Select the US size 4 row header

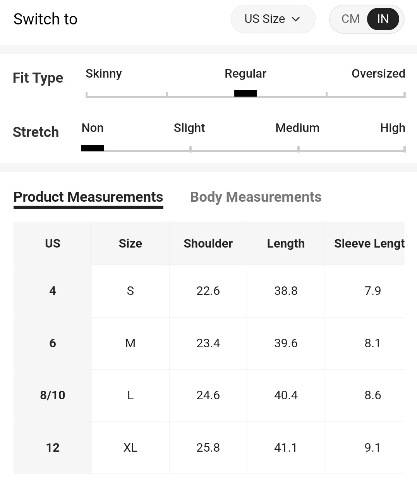point(53,291)
